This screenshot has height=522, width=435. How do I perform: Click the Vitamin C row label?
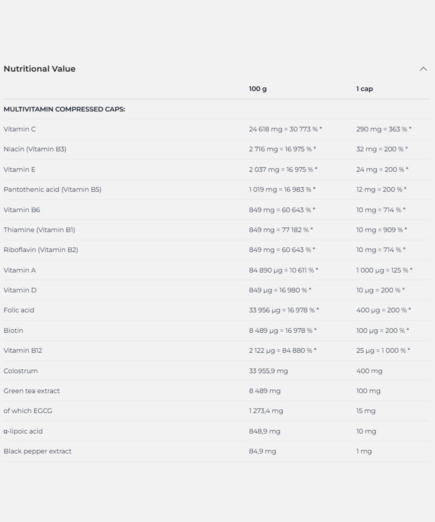click(x=20, y=129)
